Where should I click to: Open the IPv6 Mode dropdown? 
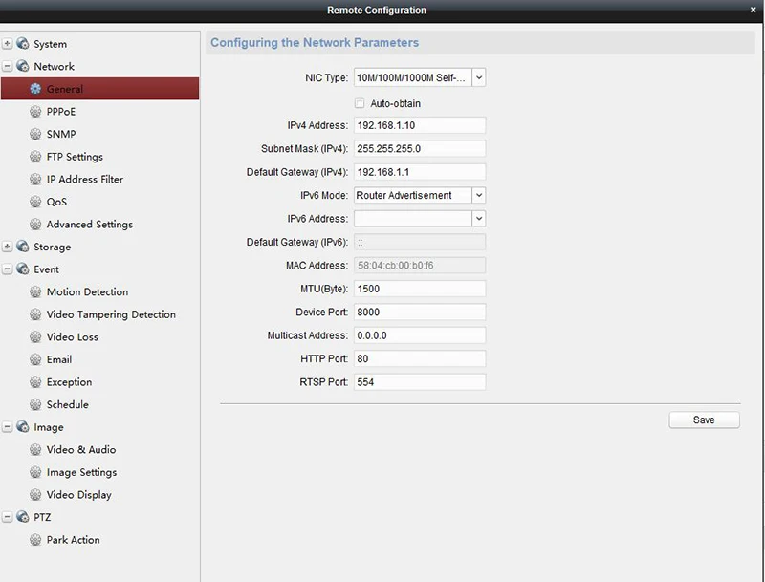point(479,196)
